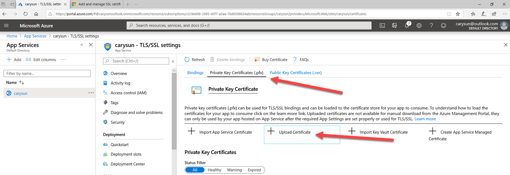Refresh the TLS/SSL settings
Viewport: 510px width, 175px height.
click(195, 59)
